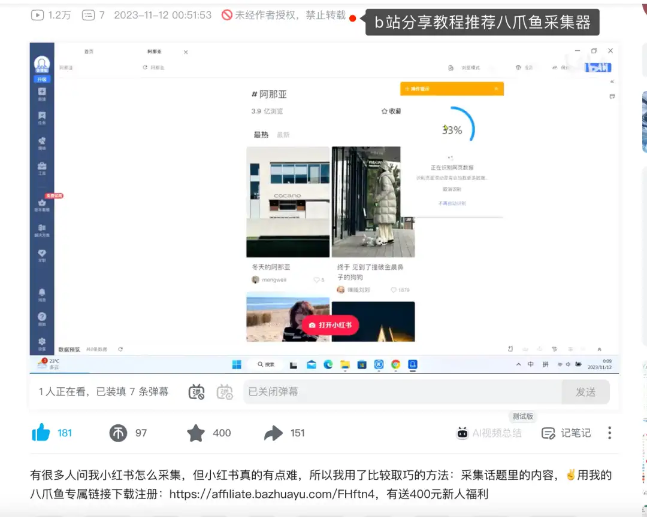647x517 pixels.
Task: Switch to the 首页 home tab
Action: coord(89,51)
